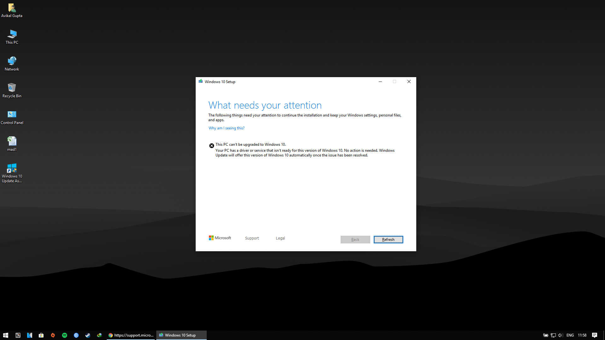Viewport: 605px width, 340px height.
Task: Click the Refresh button in Setup
Action: coord(388,240)
